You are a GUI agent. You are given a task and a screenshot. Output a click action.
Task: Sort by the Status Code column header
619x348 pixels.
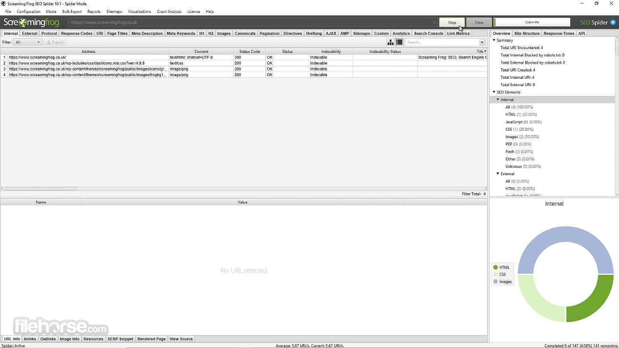tap(249, 52)
